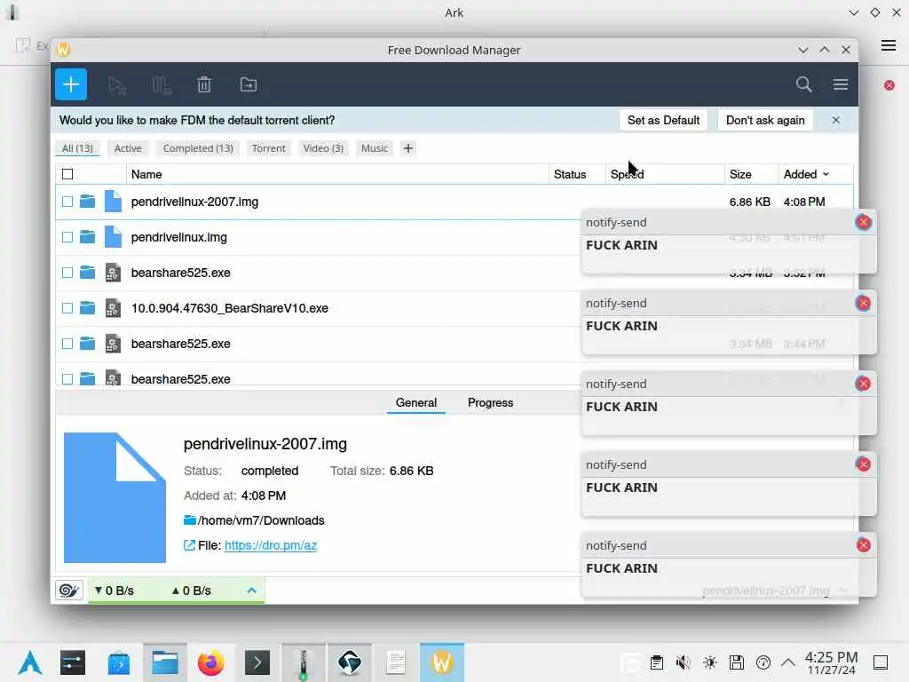Screen dimensions: 909x682
Task: Open the Torrent filter tab
Action: (268, 148)
